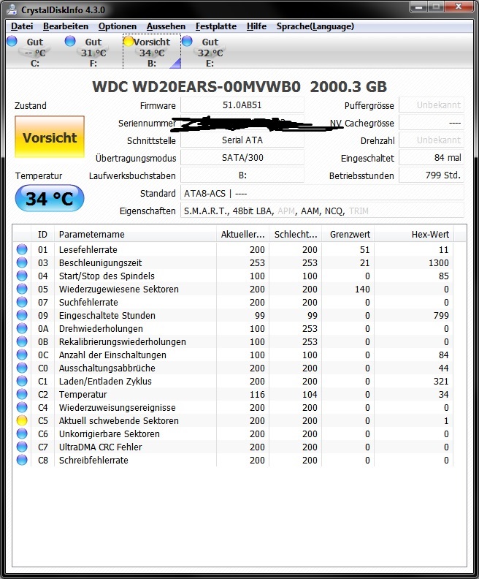479x579 pixels.
Task: Click the yellow Vorsicht health status button
Action: (x=50, y=137)
